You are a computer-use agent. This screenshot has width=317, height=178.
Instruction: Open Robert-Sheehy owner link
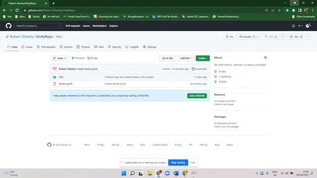(22, 37)
